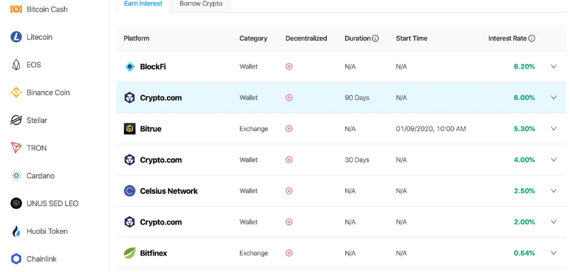Screen dimensions: 570x272
Task: Click the Bitfinex platform name
Action: [153, 253]
